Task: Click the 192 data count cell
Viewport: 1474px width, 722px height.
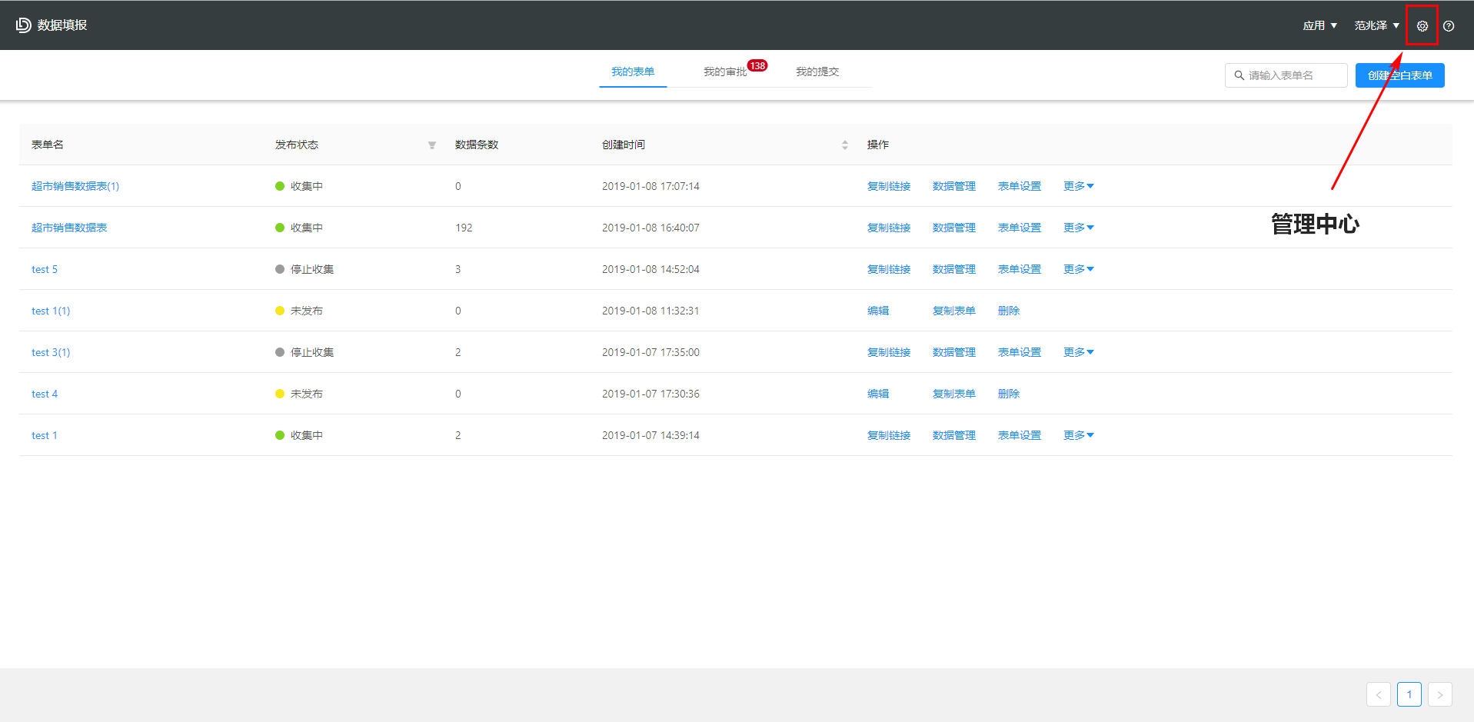Action: (x=464, y=228)
